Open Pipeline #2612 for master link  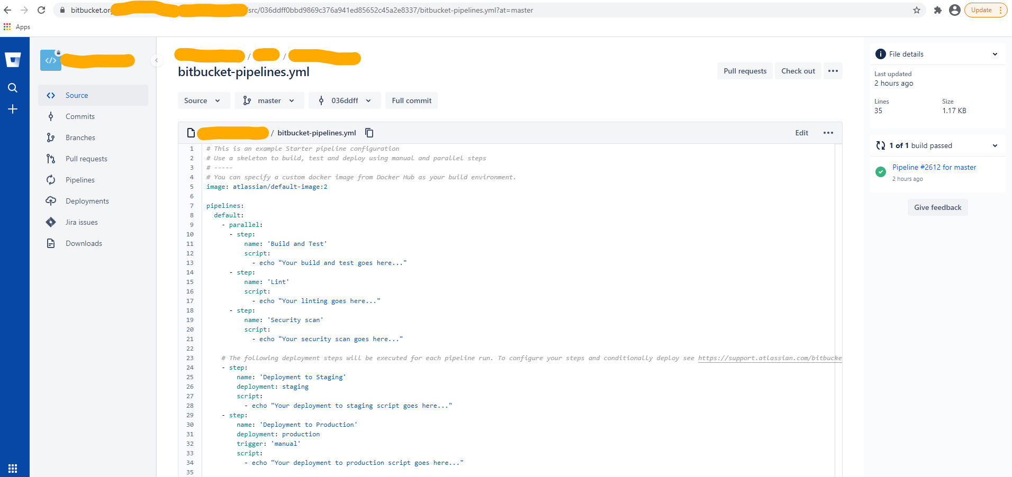pos(934,167)
